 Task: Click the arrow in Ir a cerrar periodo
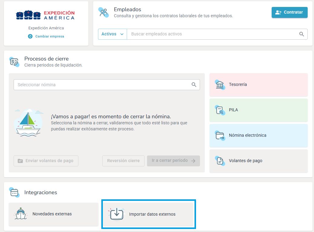coord(193,161)
